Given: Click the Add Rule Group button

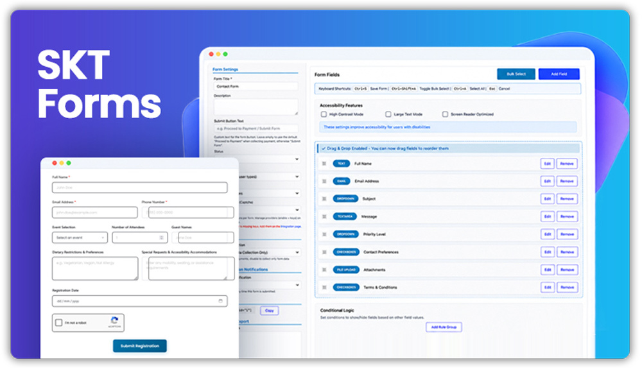Looking at the screenshot, I should point(444,327).
